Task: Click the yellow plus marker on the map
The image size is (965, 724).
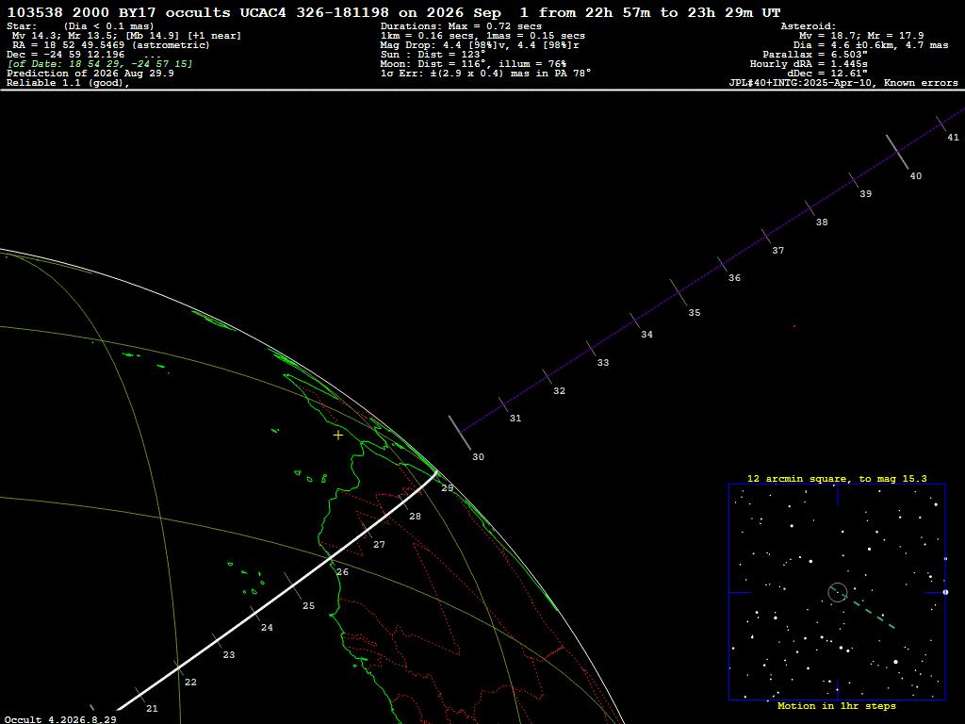Action: coord(338,436)
